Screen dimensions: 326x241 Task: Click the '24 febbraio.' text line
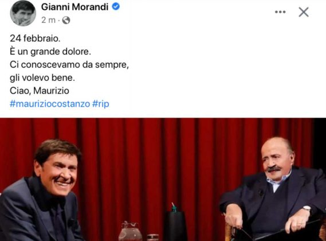coord(35,38)
